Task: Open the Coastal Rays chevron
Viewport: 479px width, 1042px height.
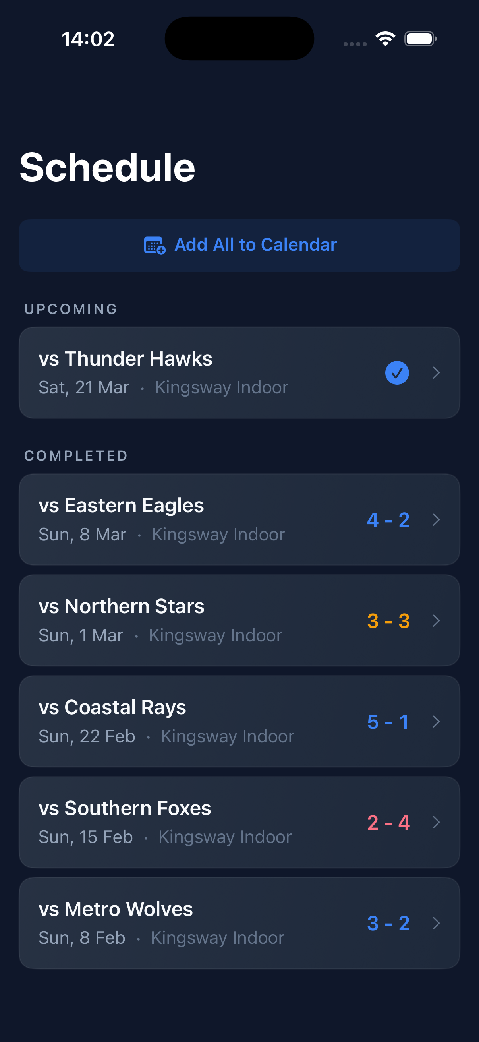Action: 436,722
